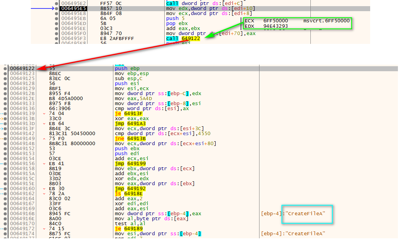Click the 'push ebp' instruction
Viewport: 401px width, 251px height.
pos(127,69)
